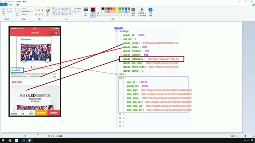Select the Text tool (A icon)
Viewport: 255px width, 143px height.
(x=42, y=10)
